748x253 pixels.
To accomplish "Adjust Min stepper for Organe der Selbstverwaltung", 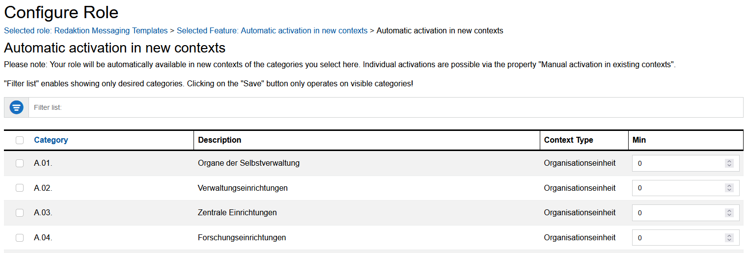I will pyautogui.click(x=729, y=163).
